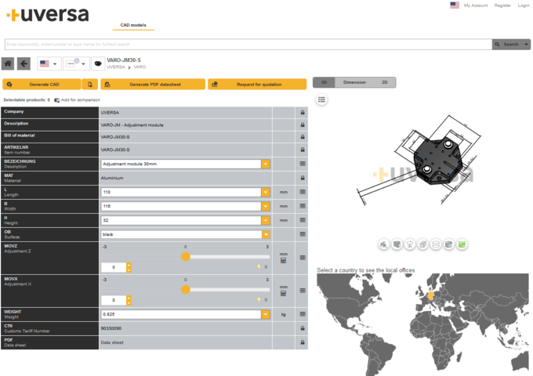Viewport: 533px width, 376px height.
Task: Click Generate PDF datasheet button
Action: (153, 85)
